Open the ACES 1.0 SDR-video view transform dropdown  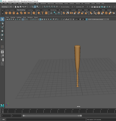[x=98, y=19]
